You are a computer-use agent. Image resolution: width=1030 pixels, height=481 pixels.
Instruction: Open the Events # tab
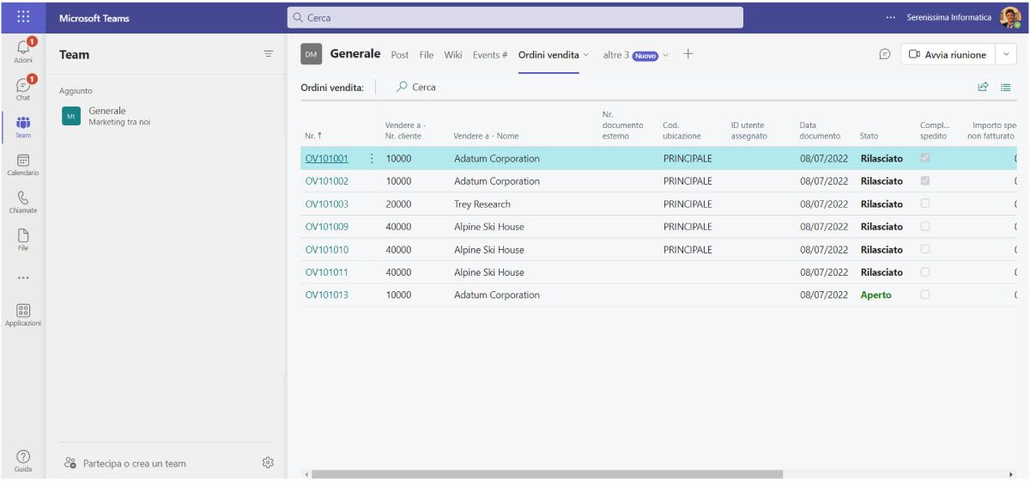(490, 55)
